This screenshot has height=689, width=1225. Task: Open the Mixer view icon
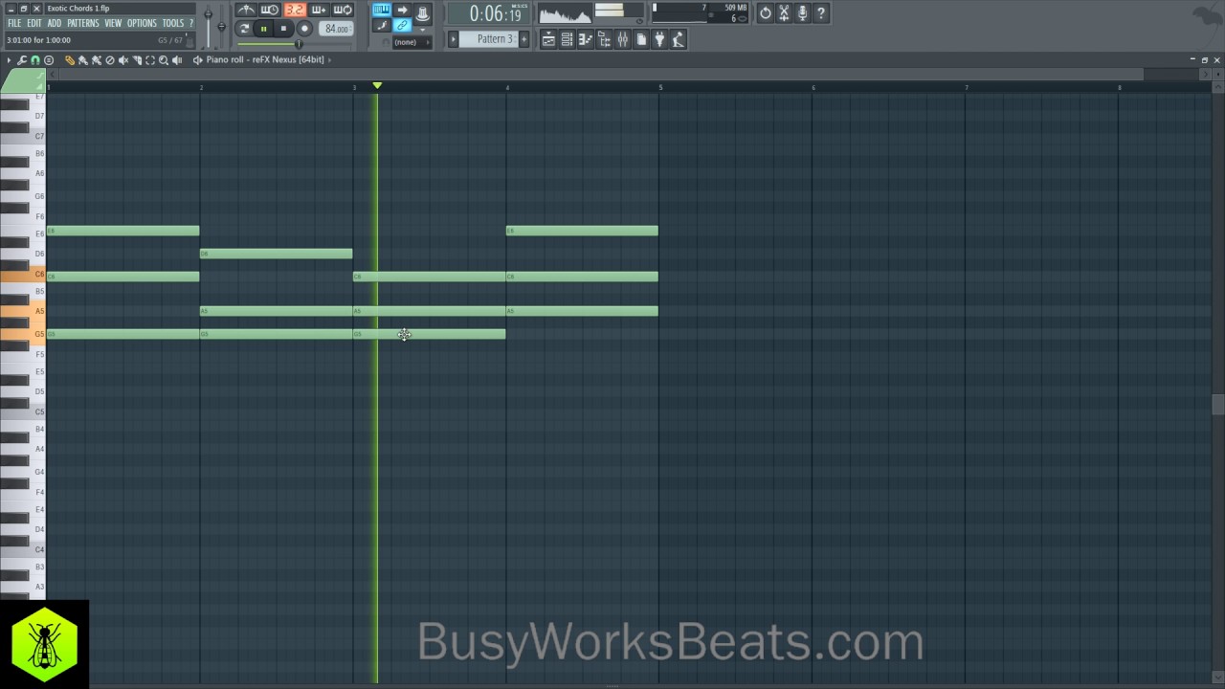tap(622, 39)
